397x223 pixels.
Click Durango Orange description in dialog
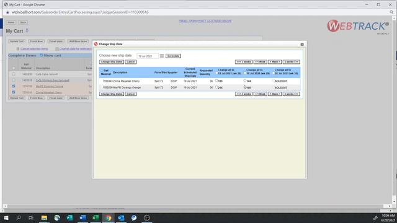point(127,87)
